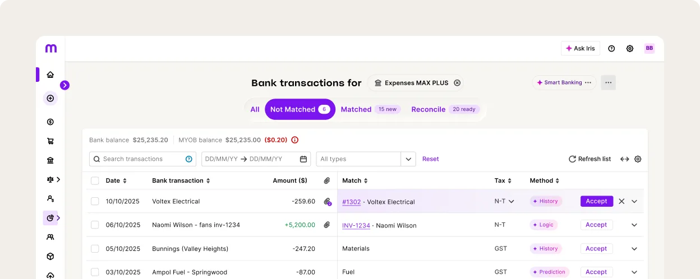700x279 pixels.
Task: Expand the Voltex Electrical row
Action: click(634, 201)
